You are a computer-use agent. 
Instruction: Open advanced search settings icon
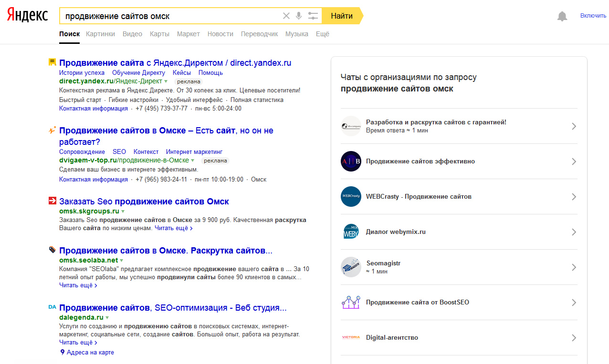click(313, 16)
